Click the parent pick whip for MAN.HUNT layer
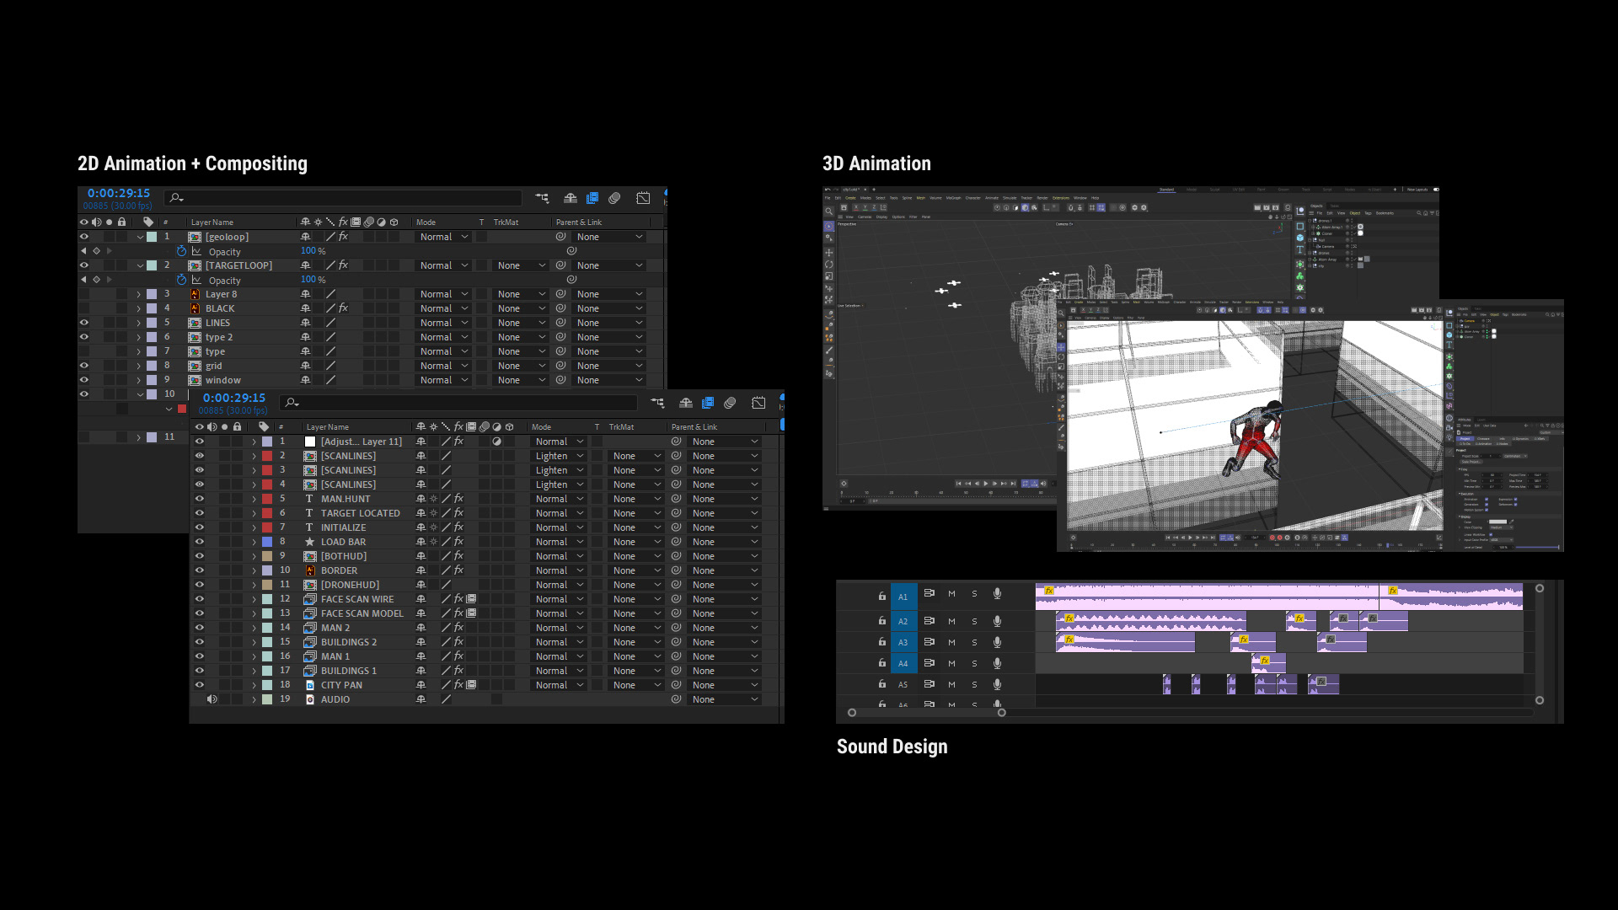The height and width of the screenshot is (910, 1618). tap(676, 499)
